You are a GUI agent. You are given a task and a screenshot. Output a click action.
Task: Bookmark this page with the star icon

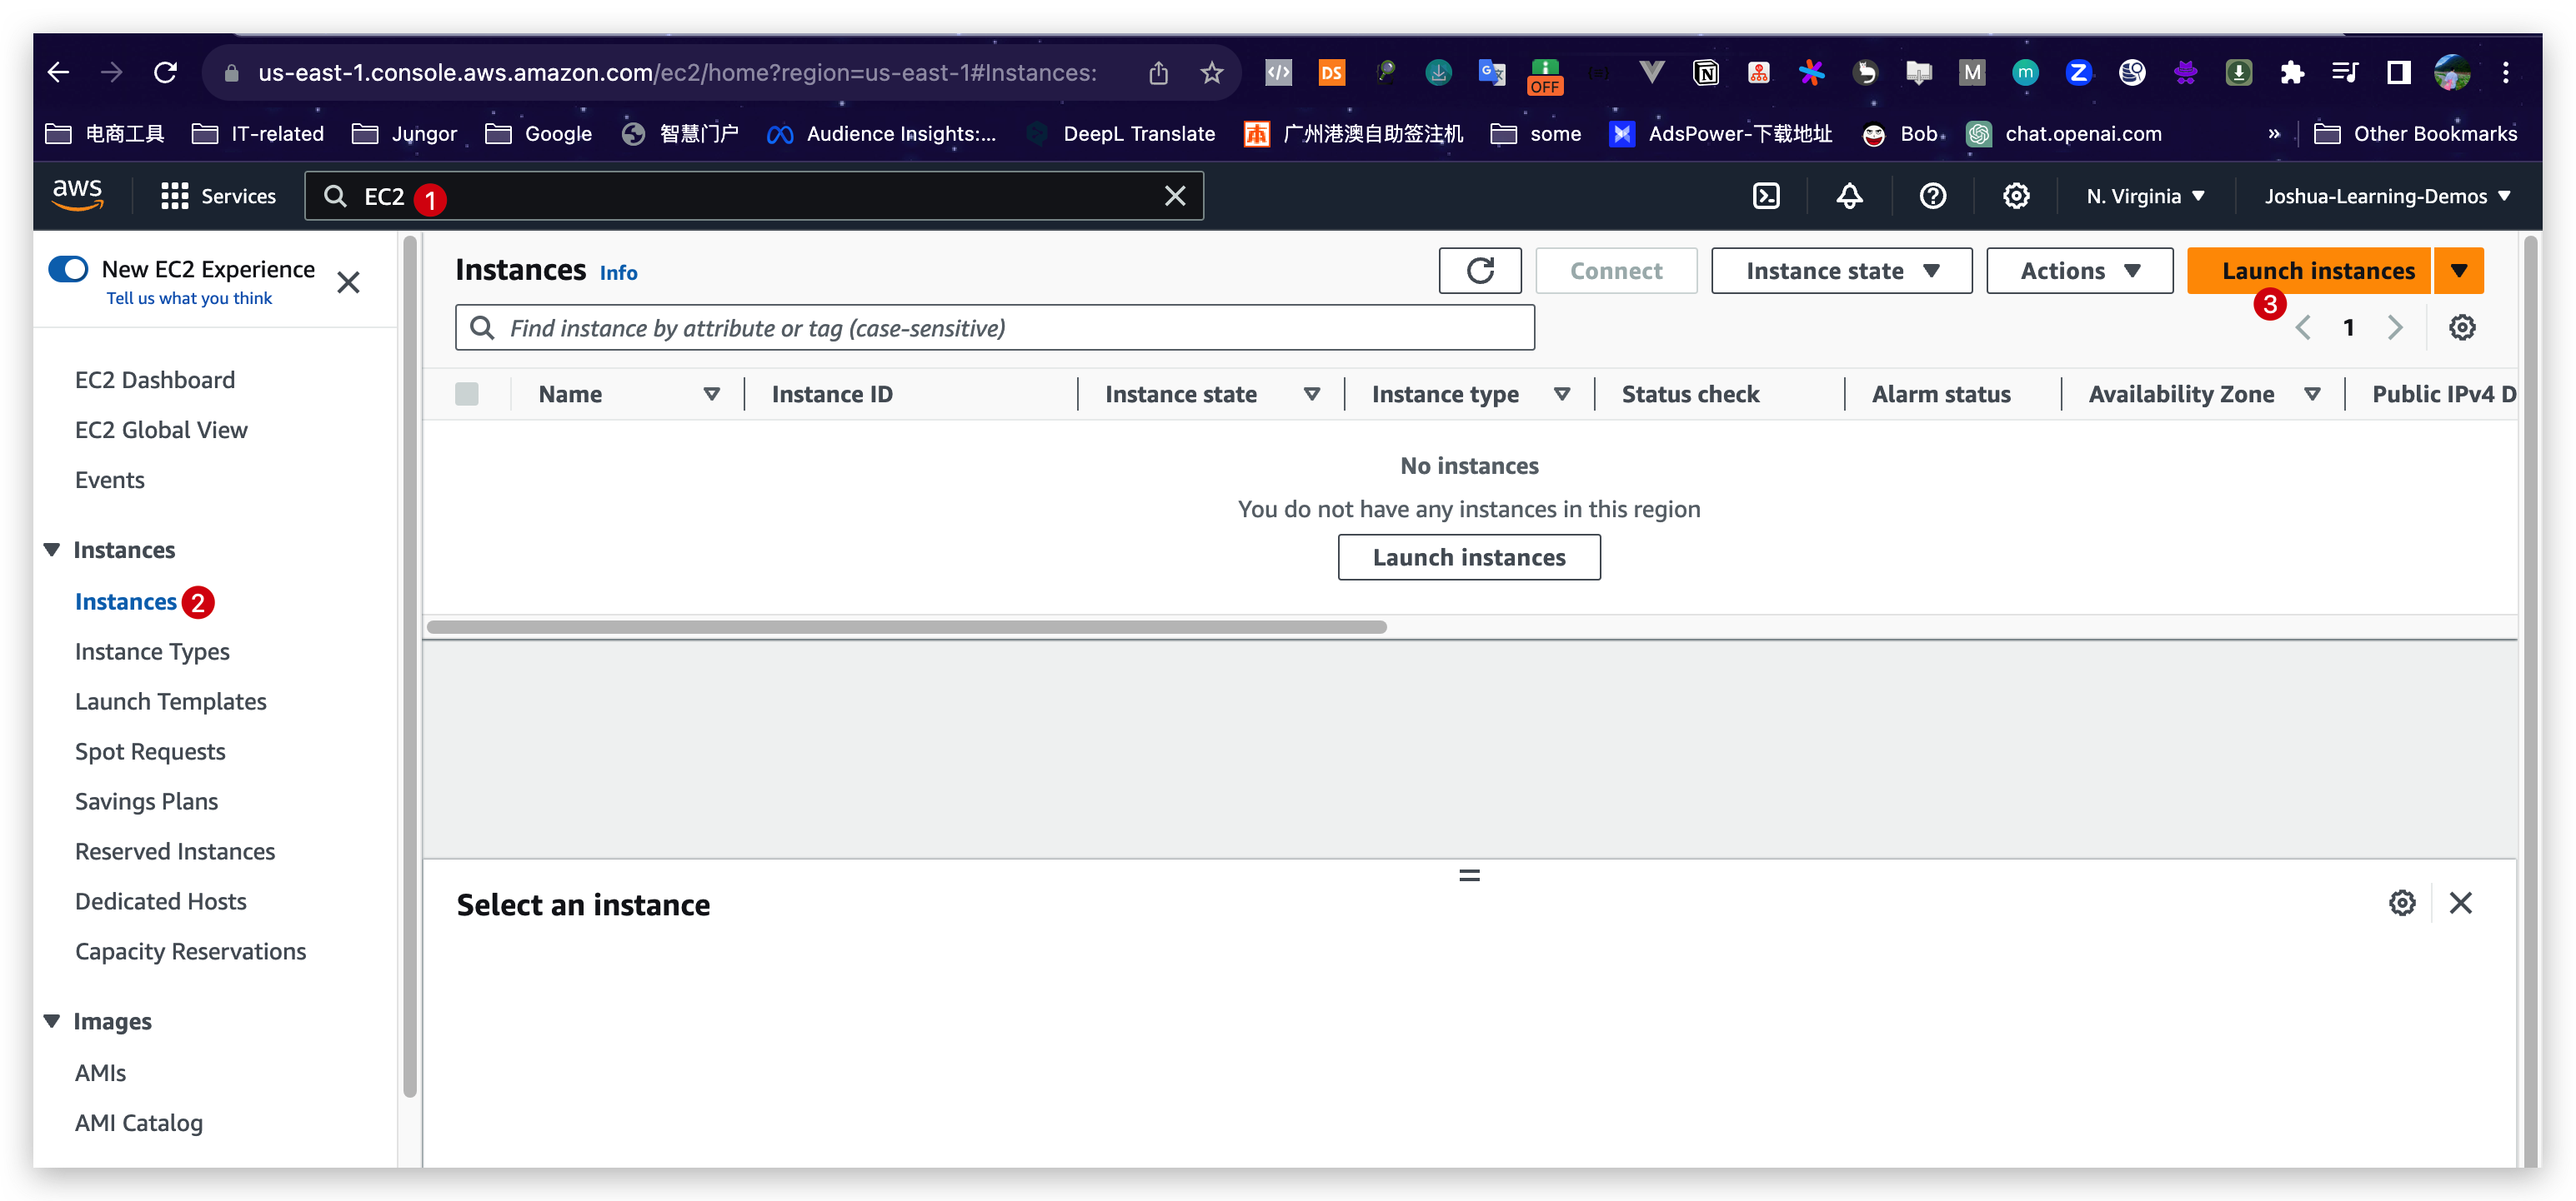pyautogui.click(x=1211, y=72)
